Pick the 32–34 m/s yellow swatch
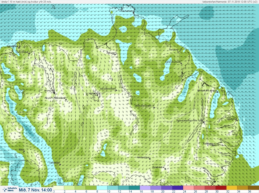The width and height of the screenshot is (259, 193). coord(232,188)
